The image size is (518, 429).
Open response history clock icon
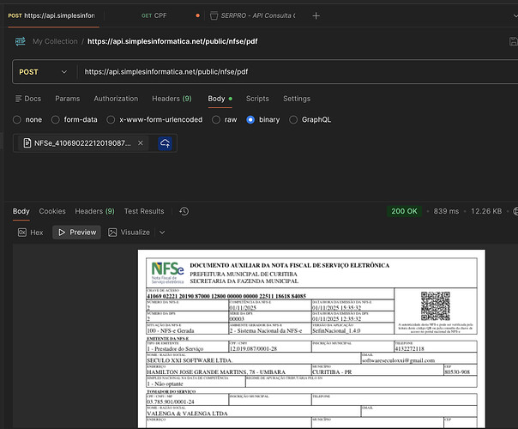(184, 211)
